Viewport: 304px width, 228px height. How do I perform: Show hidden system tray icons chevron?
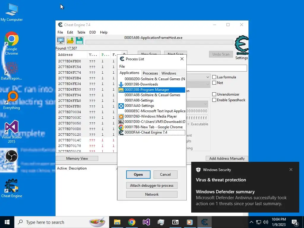pos(251,222)
